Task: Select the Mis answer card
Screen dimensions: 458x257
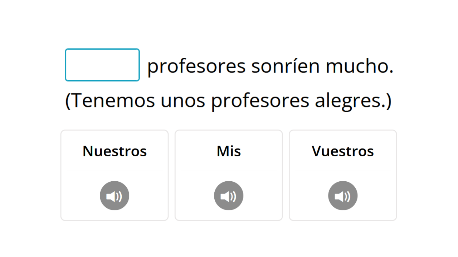Action: 229,175
